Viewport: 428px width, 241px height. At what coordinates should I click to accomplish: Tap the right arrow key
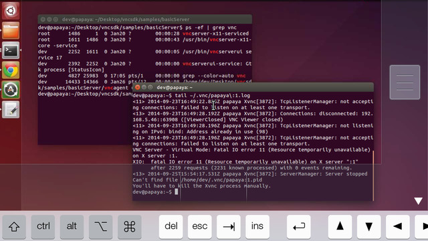click(x=422, y=226)
